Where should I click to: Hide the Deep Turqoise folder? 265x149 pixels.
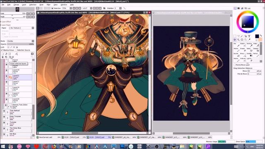point(4,117)
